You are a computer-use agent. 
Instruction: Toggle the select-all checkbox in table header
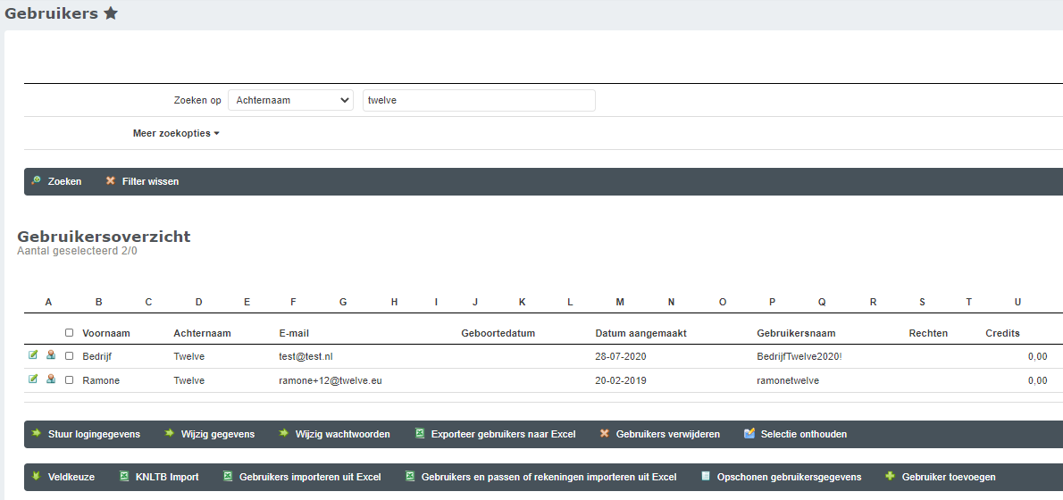(70, 333)
